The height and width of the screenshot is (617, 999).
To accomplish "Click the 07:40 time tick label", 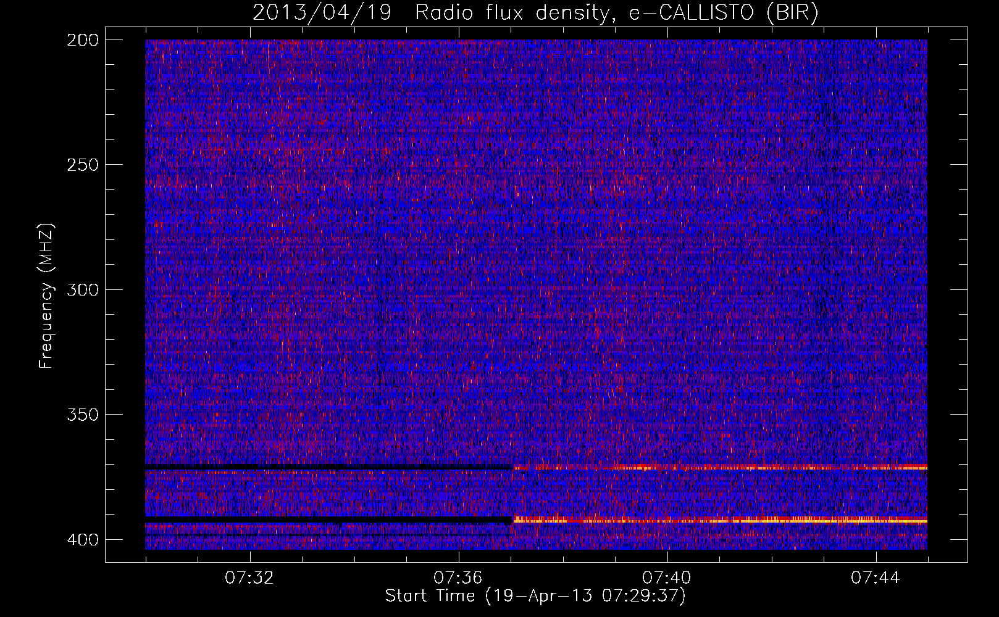I will 667,578.
